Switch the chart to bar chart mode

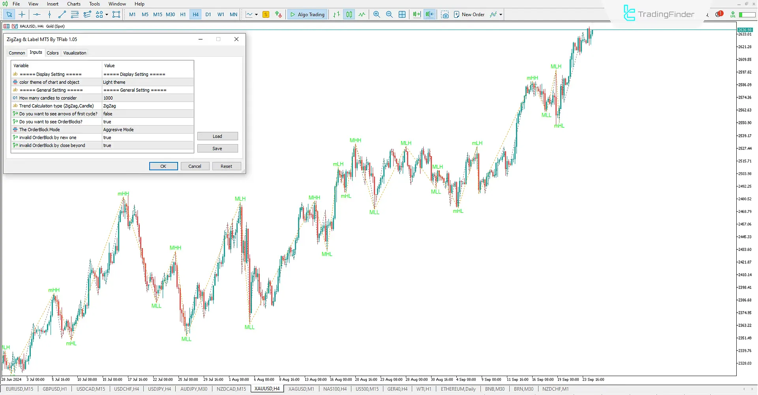pos(336,14)
